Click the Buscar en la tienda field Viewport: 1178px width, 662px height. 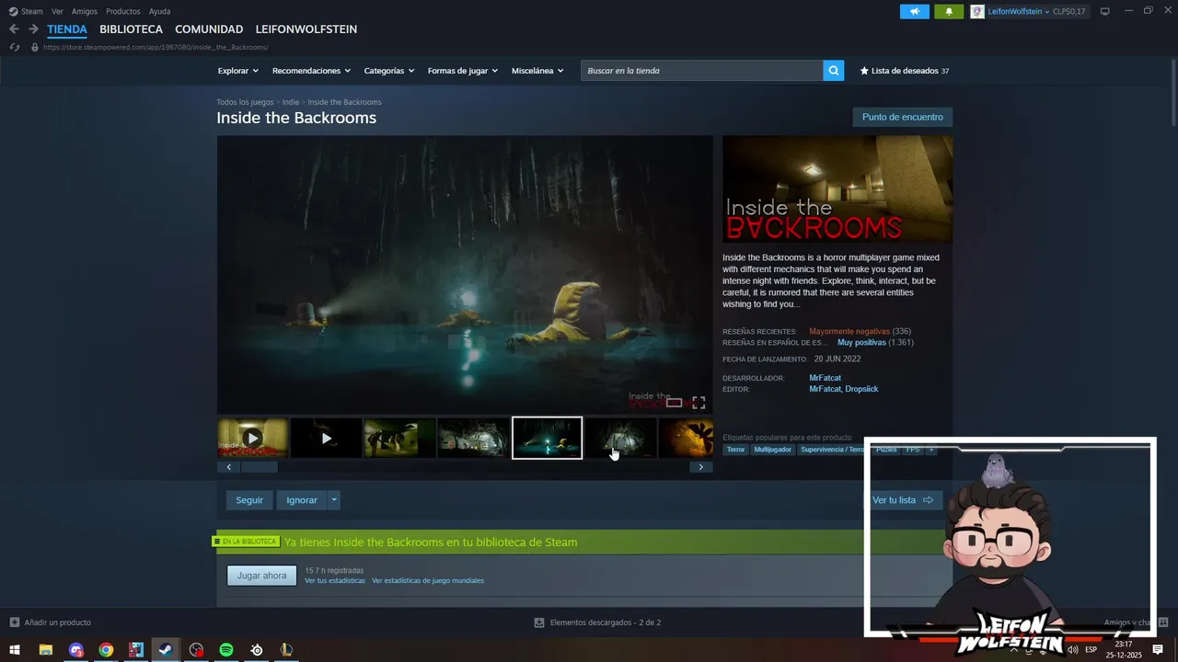point(701,71)
